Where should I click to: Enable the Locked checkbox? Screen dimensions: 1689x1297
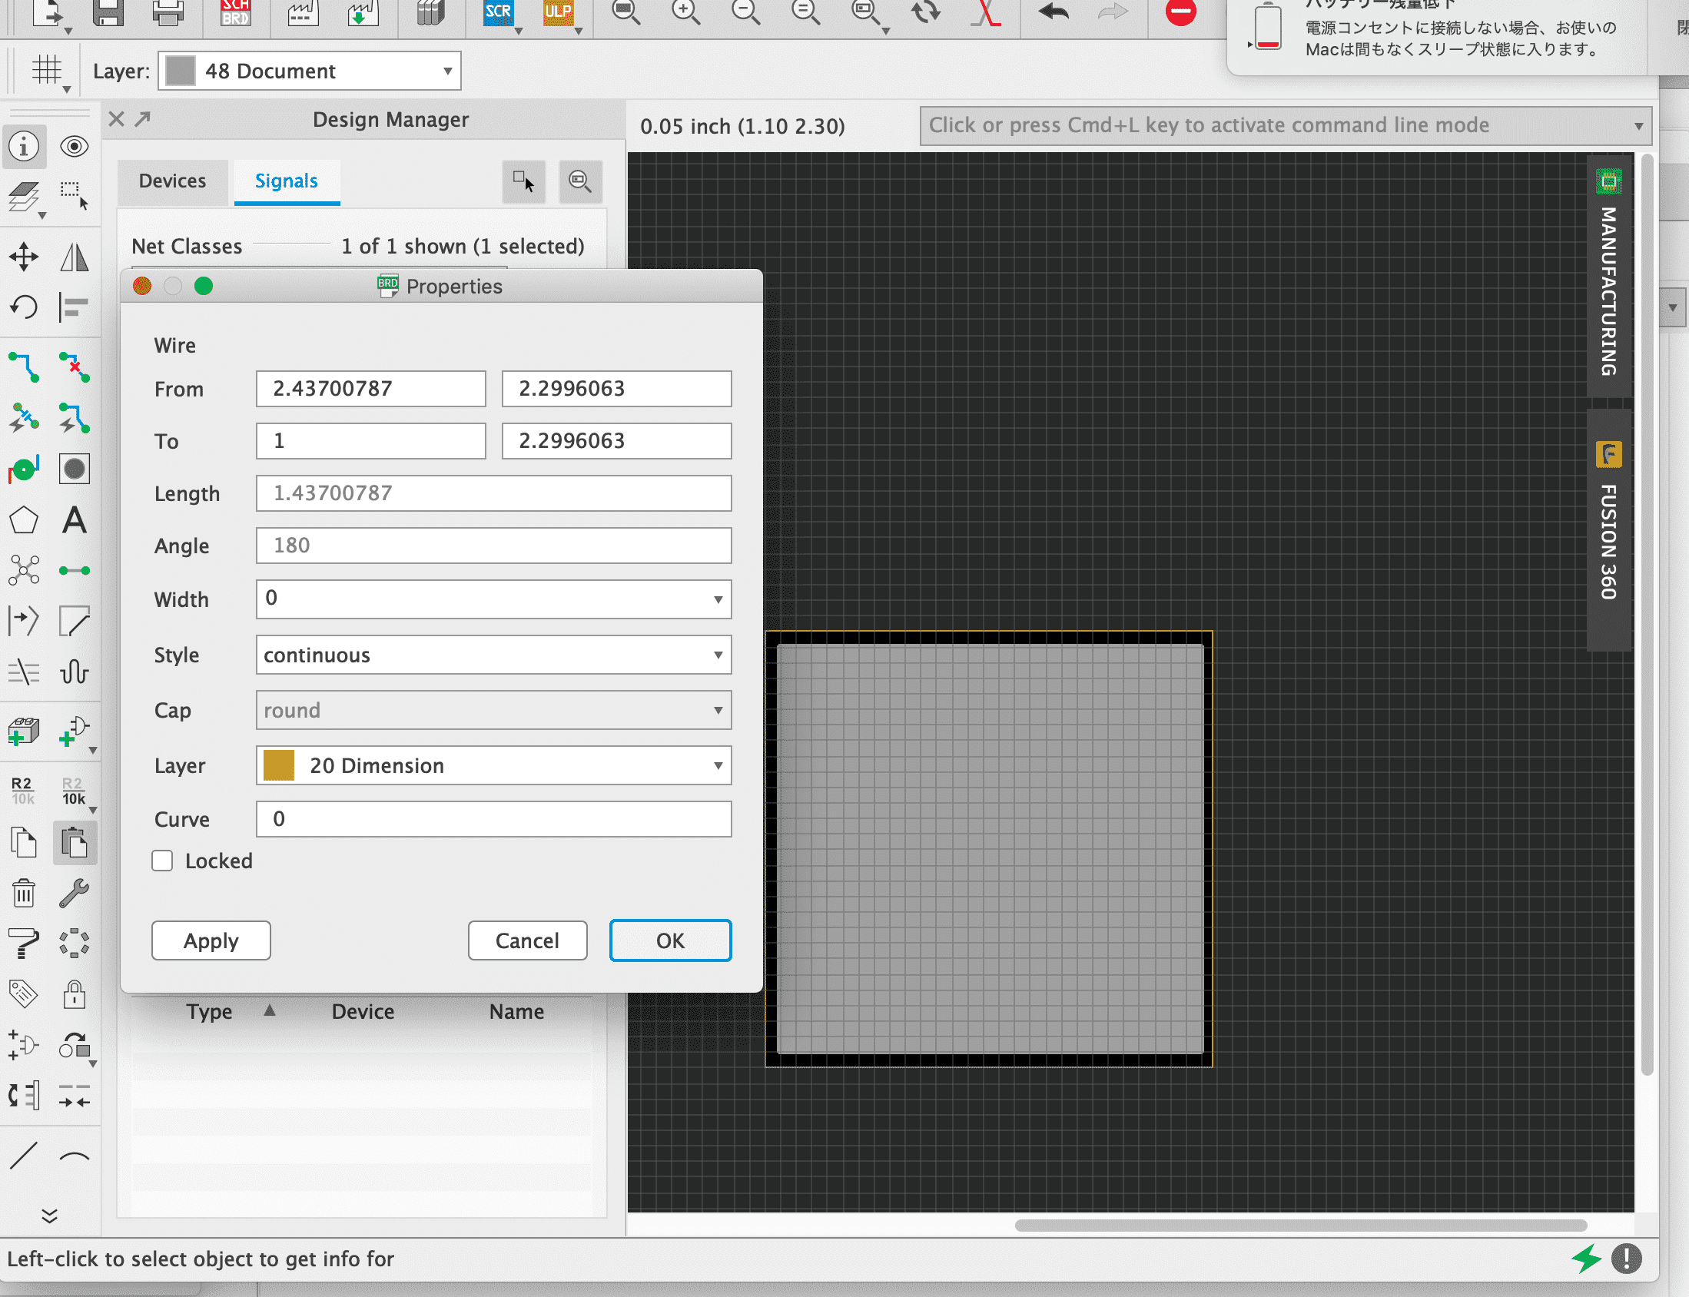162,861
